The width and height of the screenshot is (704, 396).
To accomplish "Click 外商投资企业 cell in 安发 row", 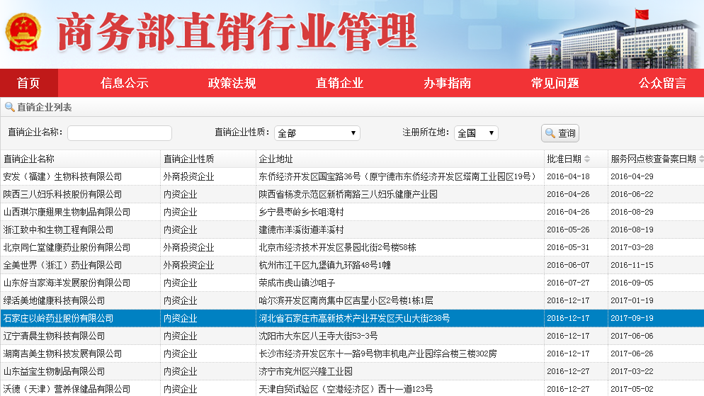I will pyautogui.click(x=188, y=176).
